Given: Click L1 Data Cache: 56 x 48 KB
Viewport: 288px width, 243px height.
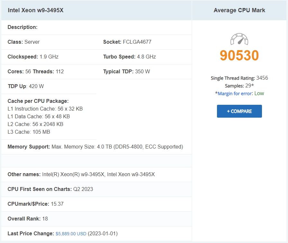Looking at the screenshot, I should pyautogui.click(x=39, y=116).
